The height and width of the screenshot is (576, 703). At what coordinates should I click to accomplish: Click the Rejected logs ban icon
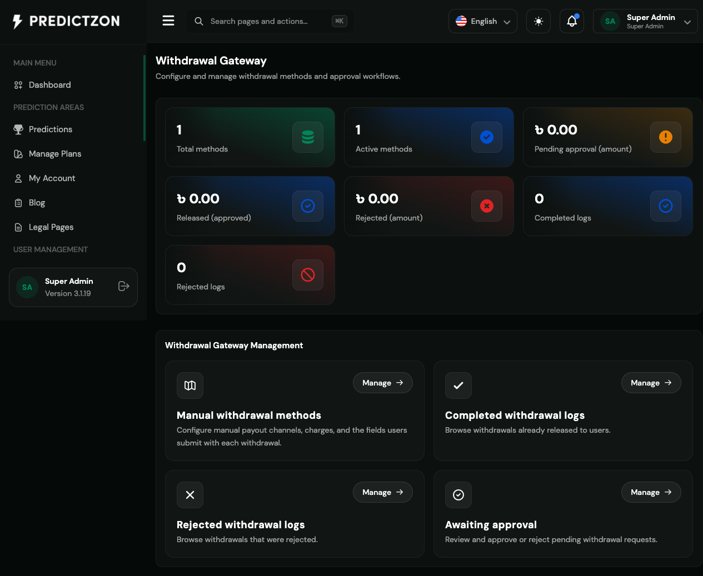(308, 275)
